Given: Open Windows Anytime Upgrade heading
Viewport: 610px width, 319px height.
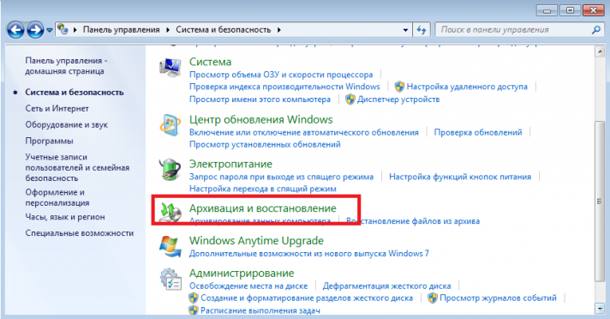Looking at the screenshot, I should [256, 241].
